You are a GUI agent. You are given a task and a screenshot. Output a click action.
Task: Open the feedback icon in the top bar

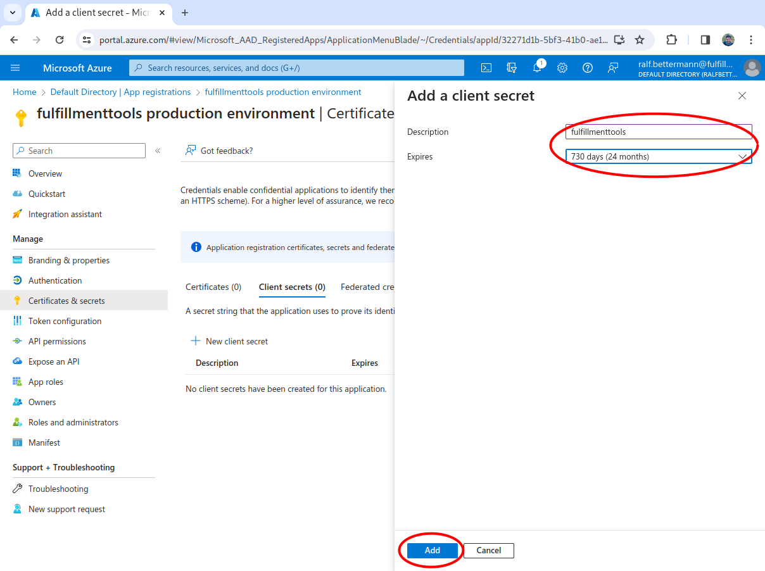[613, 68]
